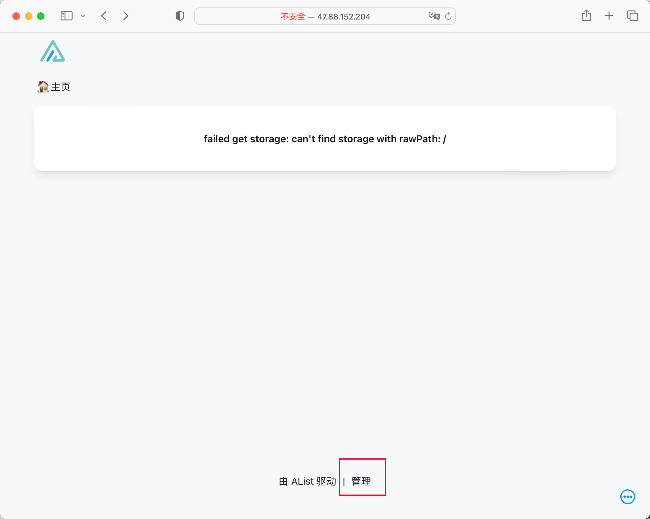Open the blue floating more-options button
Viewport: 650px width, 519px height.
point(627,497)
